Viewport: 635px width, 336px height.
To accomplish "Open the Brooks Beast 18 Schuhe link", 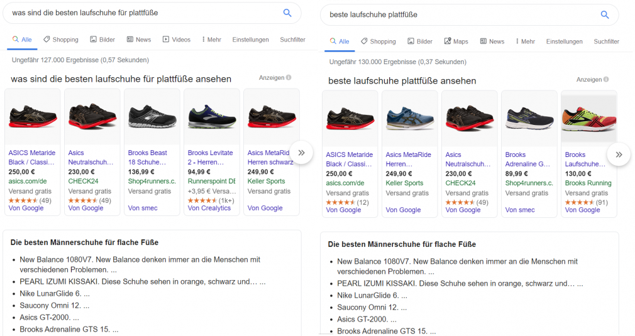I will pos(147,157).
